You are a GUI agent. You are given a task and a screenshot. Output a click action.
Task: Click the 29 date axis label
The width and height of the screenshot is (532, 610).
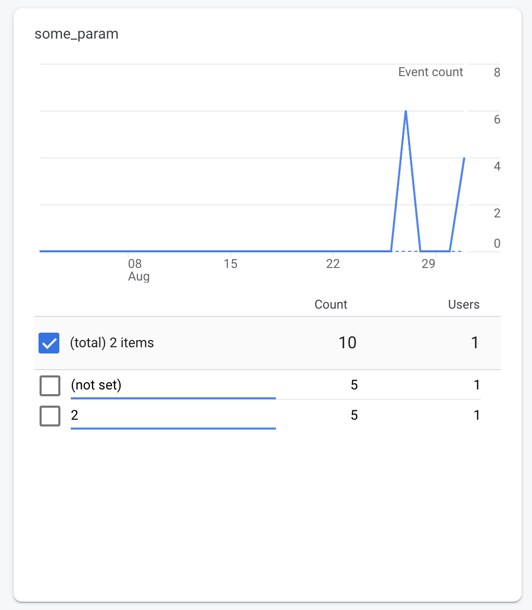tap(428, 264)
